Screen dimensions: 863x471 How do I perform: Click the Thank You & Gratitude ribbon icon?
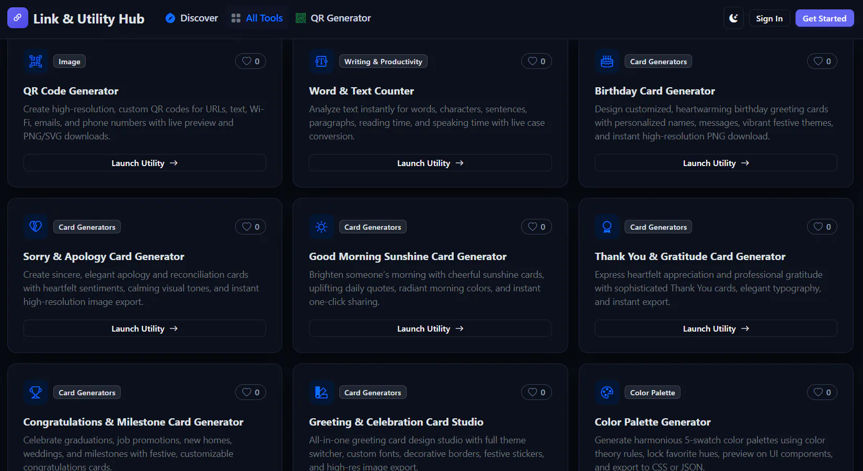point(607,227)
